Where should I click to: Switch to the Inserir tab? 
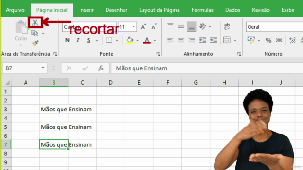(86, 10)
